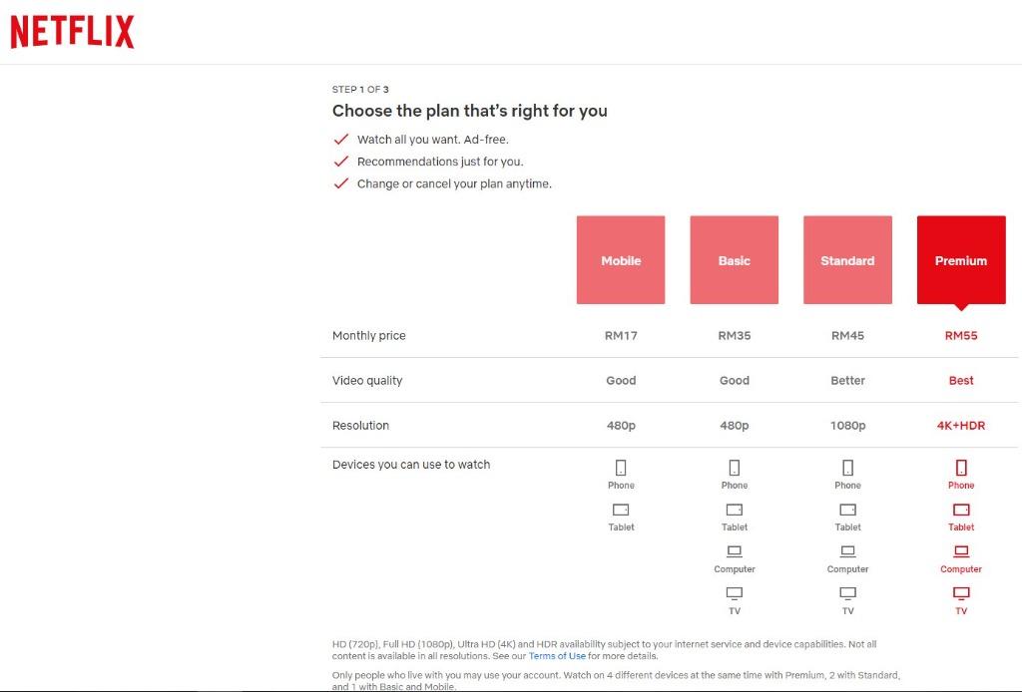Viewport: 1022px width, 692px height.
Task: Click the 'Good' video quality under Basic
Action: (x=734, y=380)
